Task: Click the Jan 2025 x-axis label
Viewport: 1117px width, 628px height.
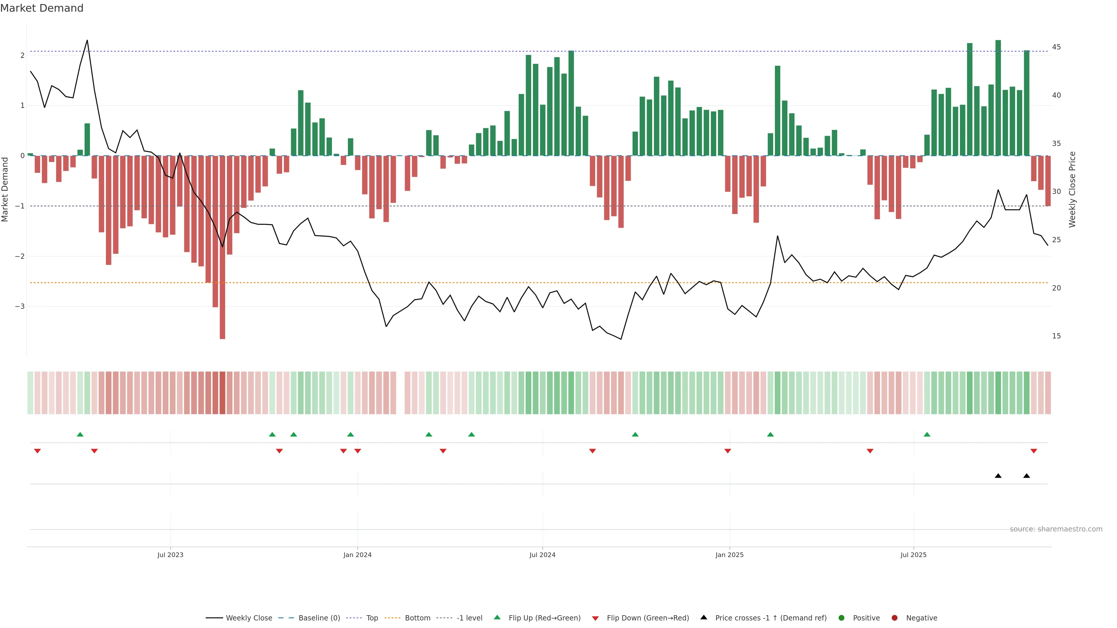Action: (x=729, y=555)
